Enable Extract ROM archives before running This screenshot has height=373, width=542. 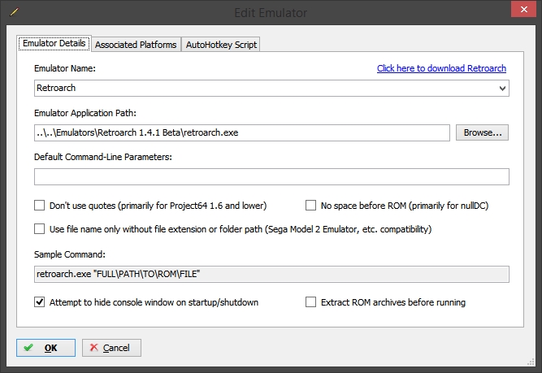point(310,302)
